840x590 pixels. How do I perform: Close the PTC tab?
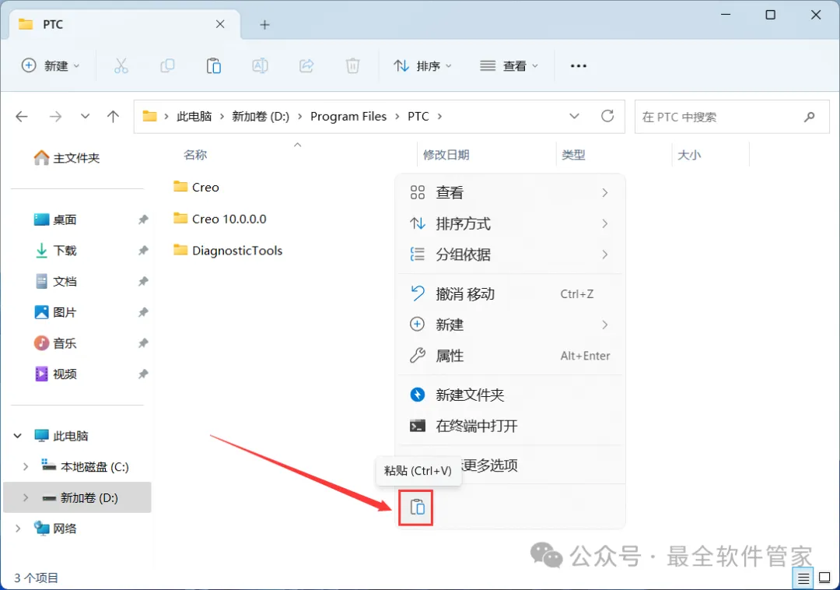pos(220,24)
